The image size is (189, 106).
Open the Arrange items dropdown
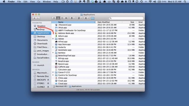[87, 18]
